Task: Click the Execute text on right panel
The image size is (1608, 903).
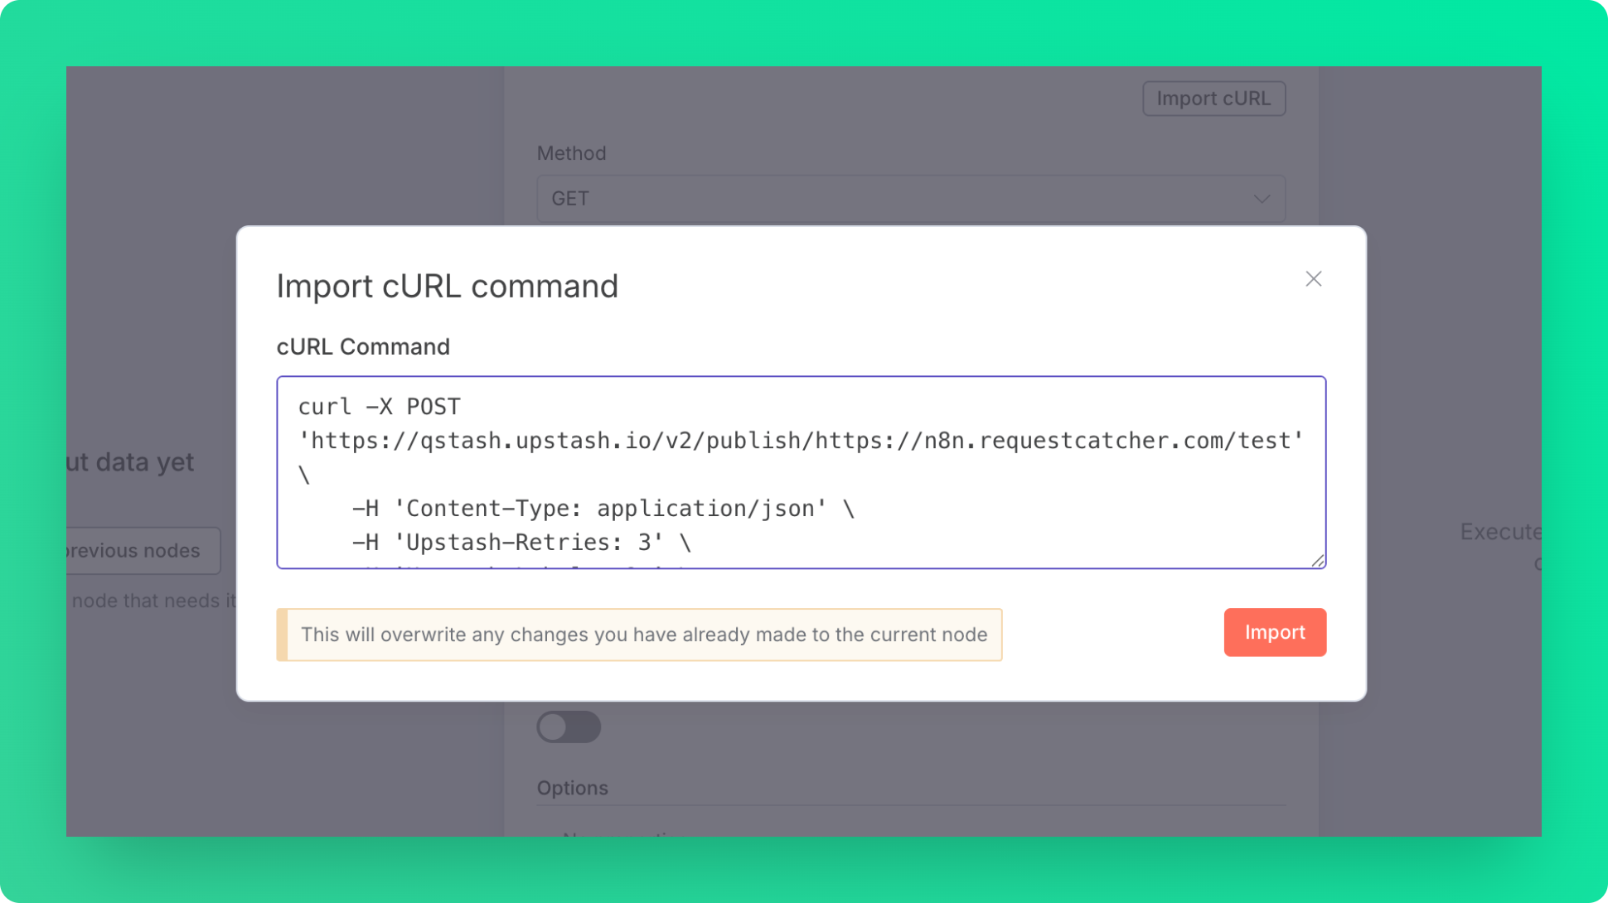Action: point(1499,532)
